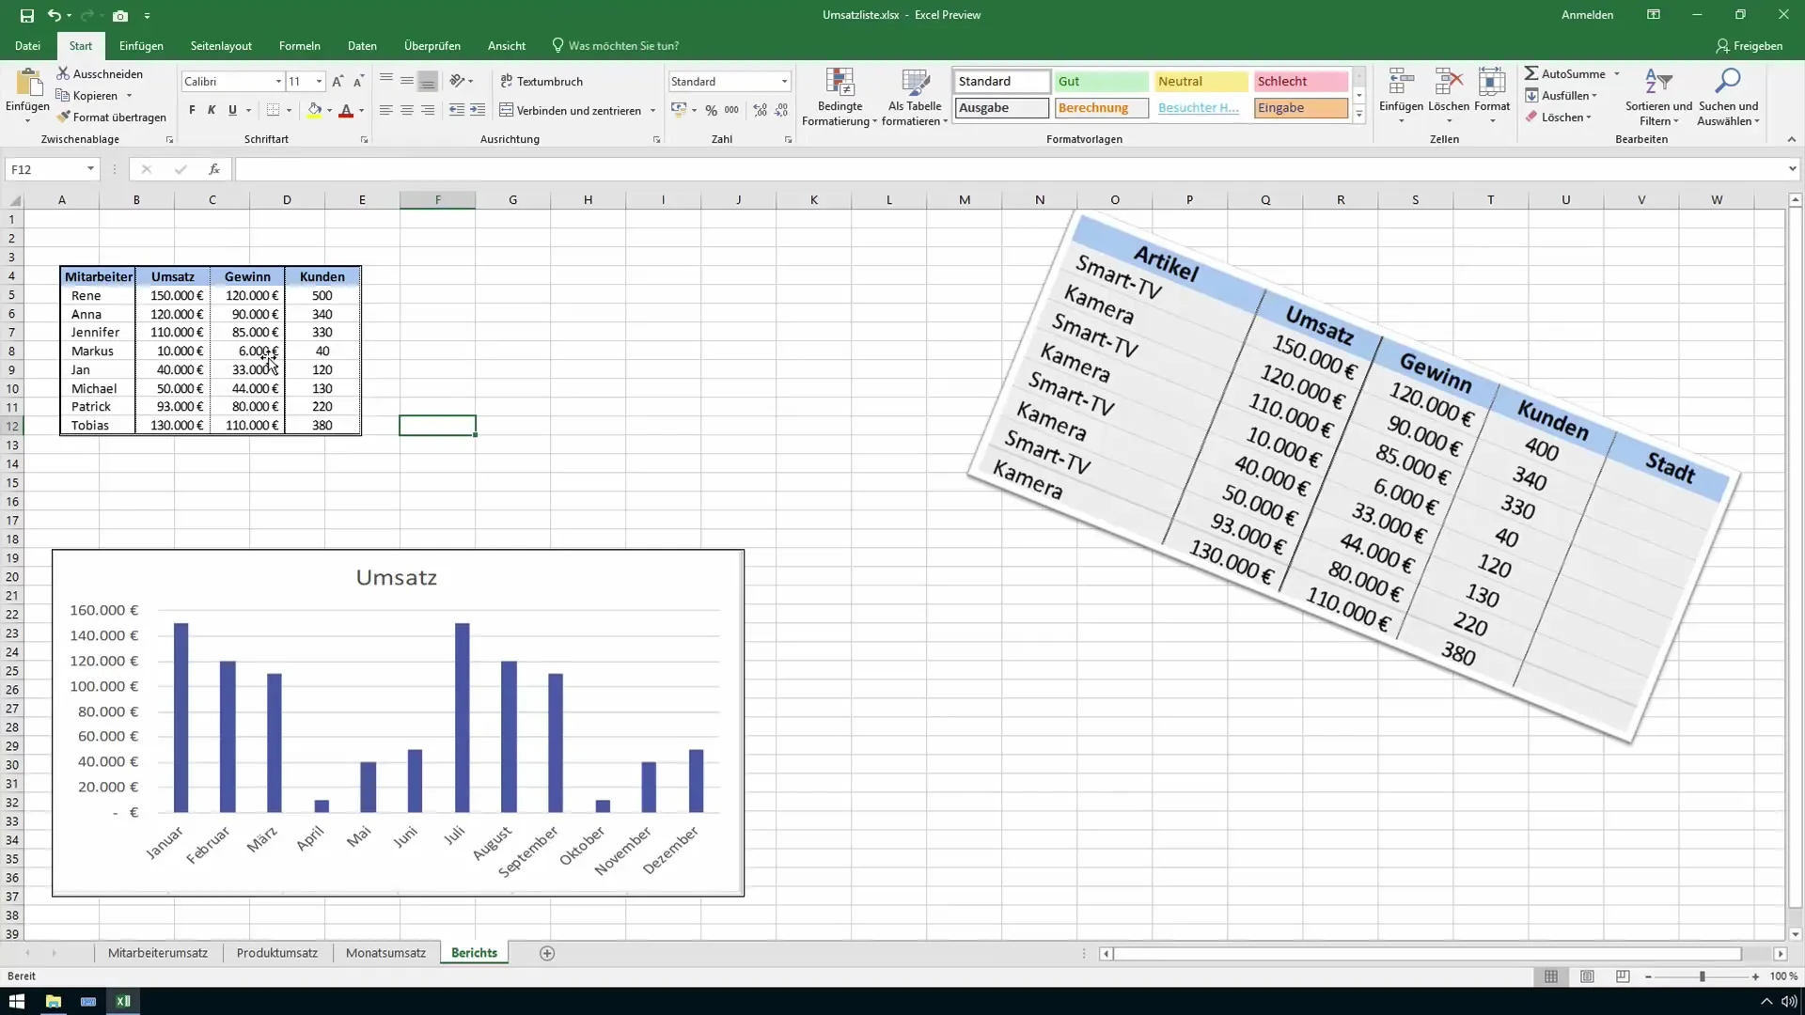1805x1015 pixels.
Task: Expand the number format Standard dropdown
Action: (784, 82)
